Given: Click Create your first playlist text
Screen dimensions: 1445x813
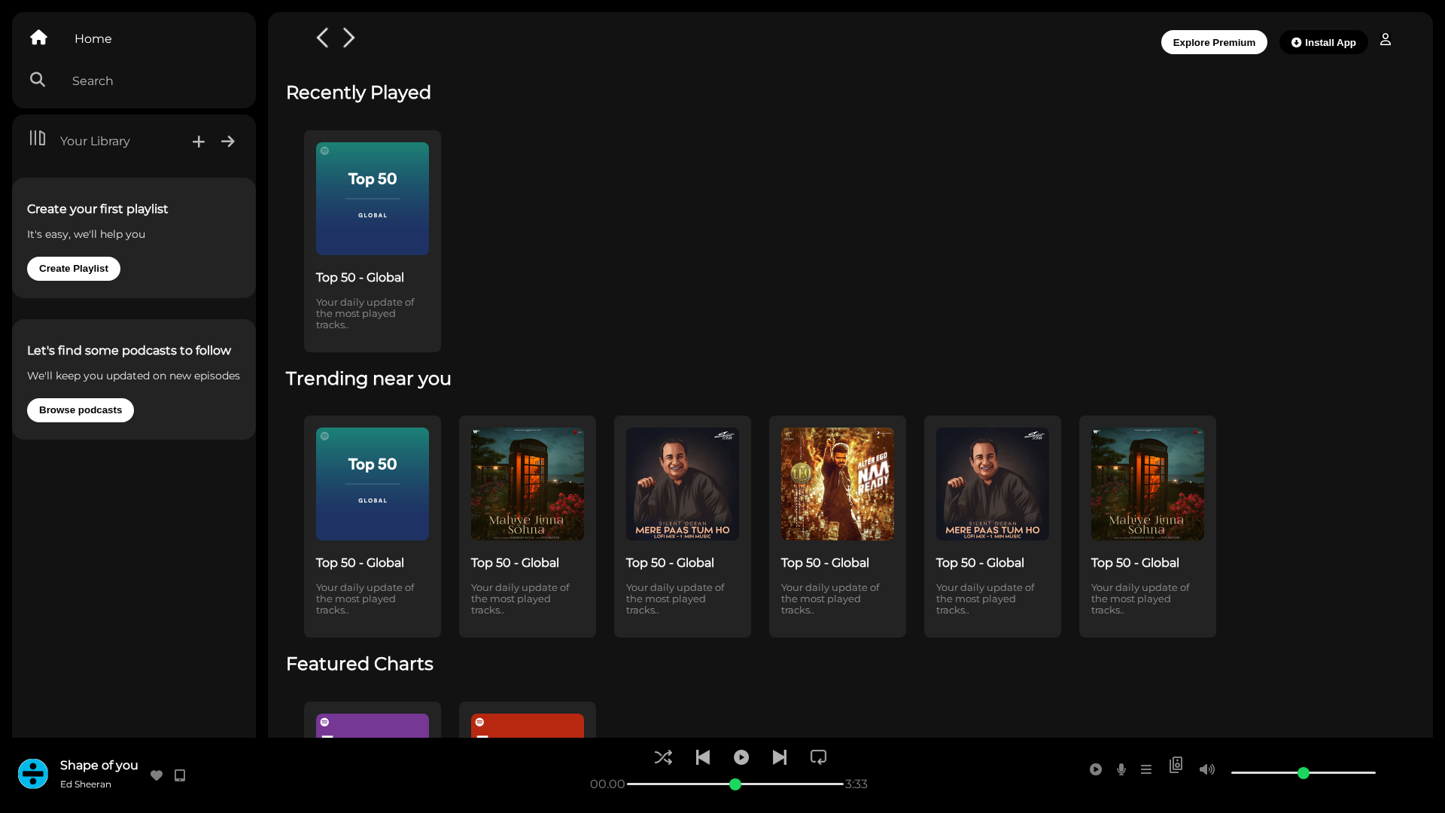Looking at the screenshot, I should click(x=97, y=209).
